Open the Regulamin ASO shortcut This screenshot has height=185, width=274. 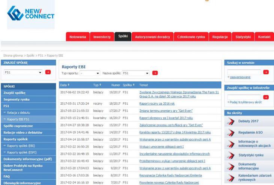click(250, 132)
